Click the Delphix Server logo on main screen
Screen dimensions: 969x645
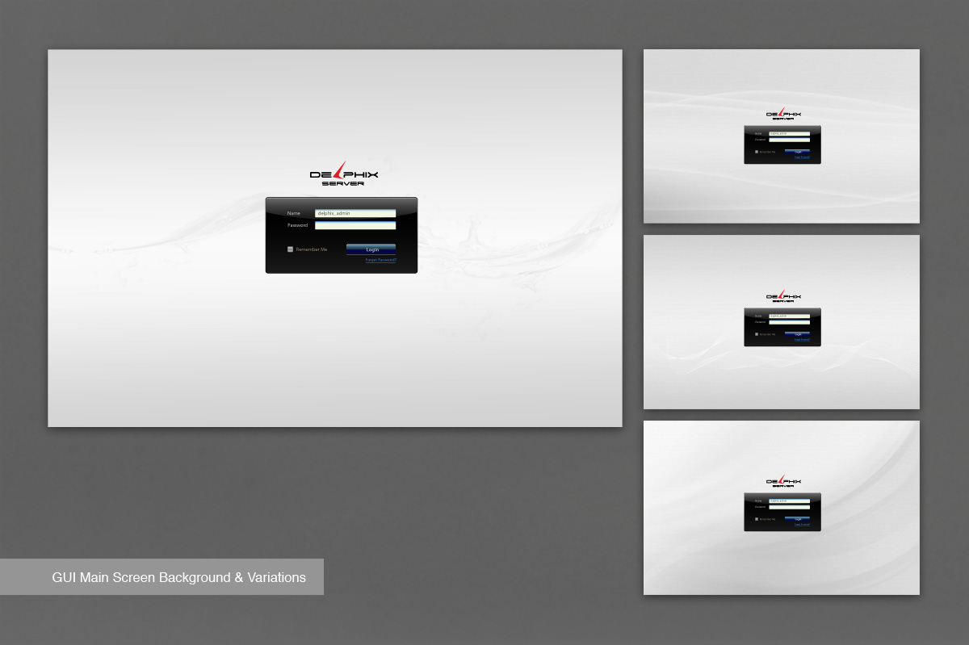click(344, 174)
